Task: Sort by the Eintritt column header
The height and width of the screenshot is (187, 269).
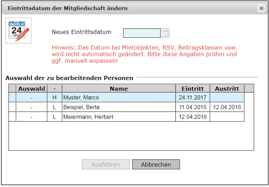Action: point(193,88)
